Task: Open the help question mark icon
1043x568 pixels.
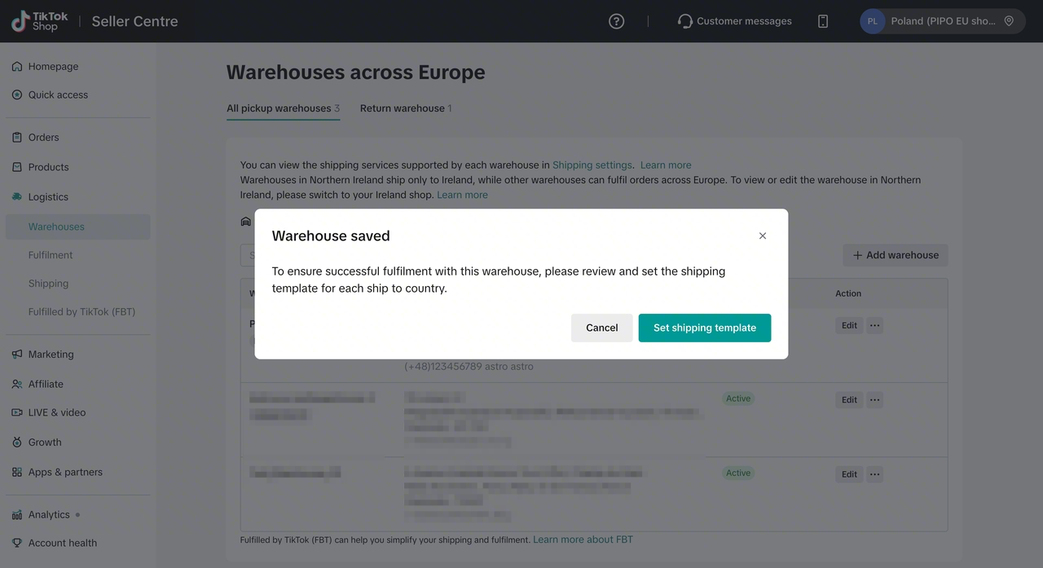Action: [617, 21]
